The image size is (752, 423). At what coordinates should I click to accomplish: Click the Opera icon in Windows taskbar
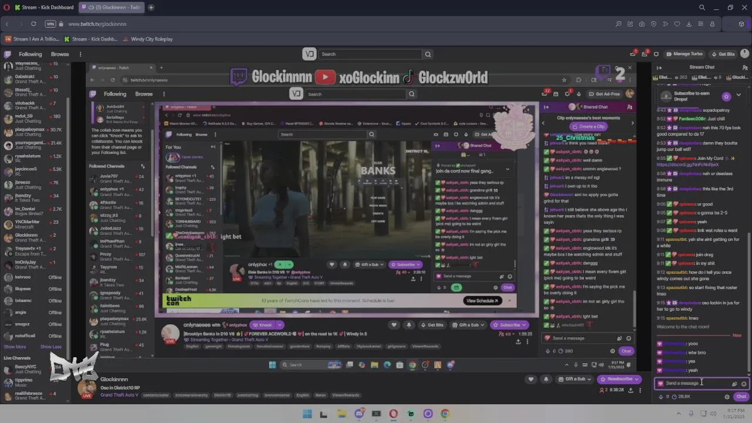click(x=394, y=414)
